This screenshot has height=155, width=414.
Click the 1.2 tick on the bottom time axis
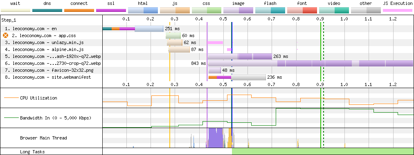393,85
